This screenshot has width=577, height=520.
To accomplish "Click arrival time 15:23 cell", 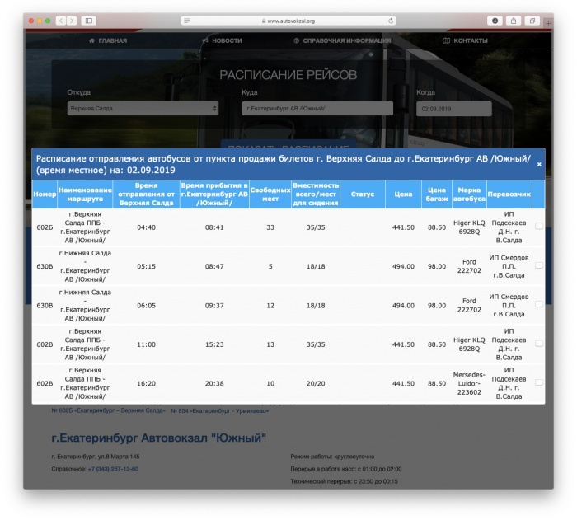I will click(214, 344).
